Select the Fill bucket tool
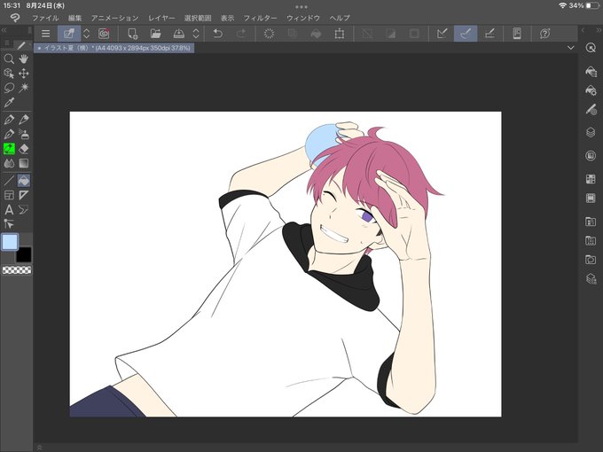The width and height of the screenshot is (603, 452). 24,180
